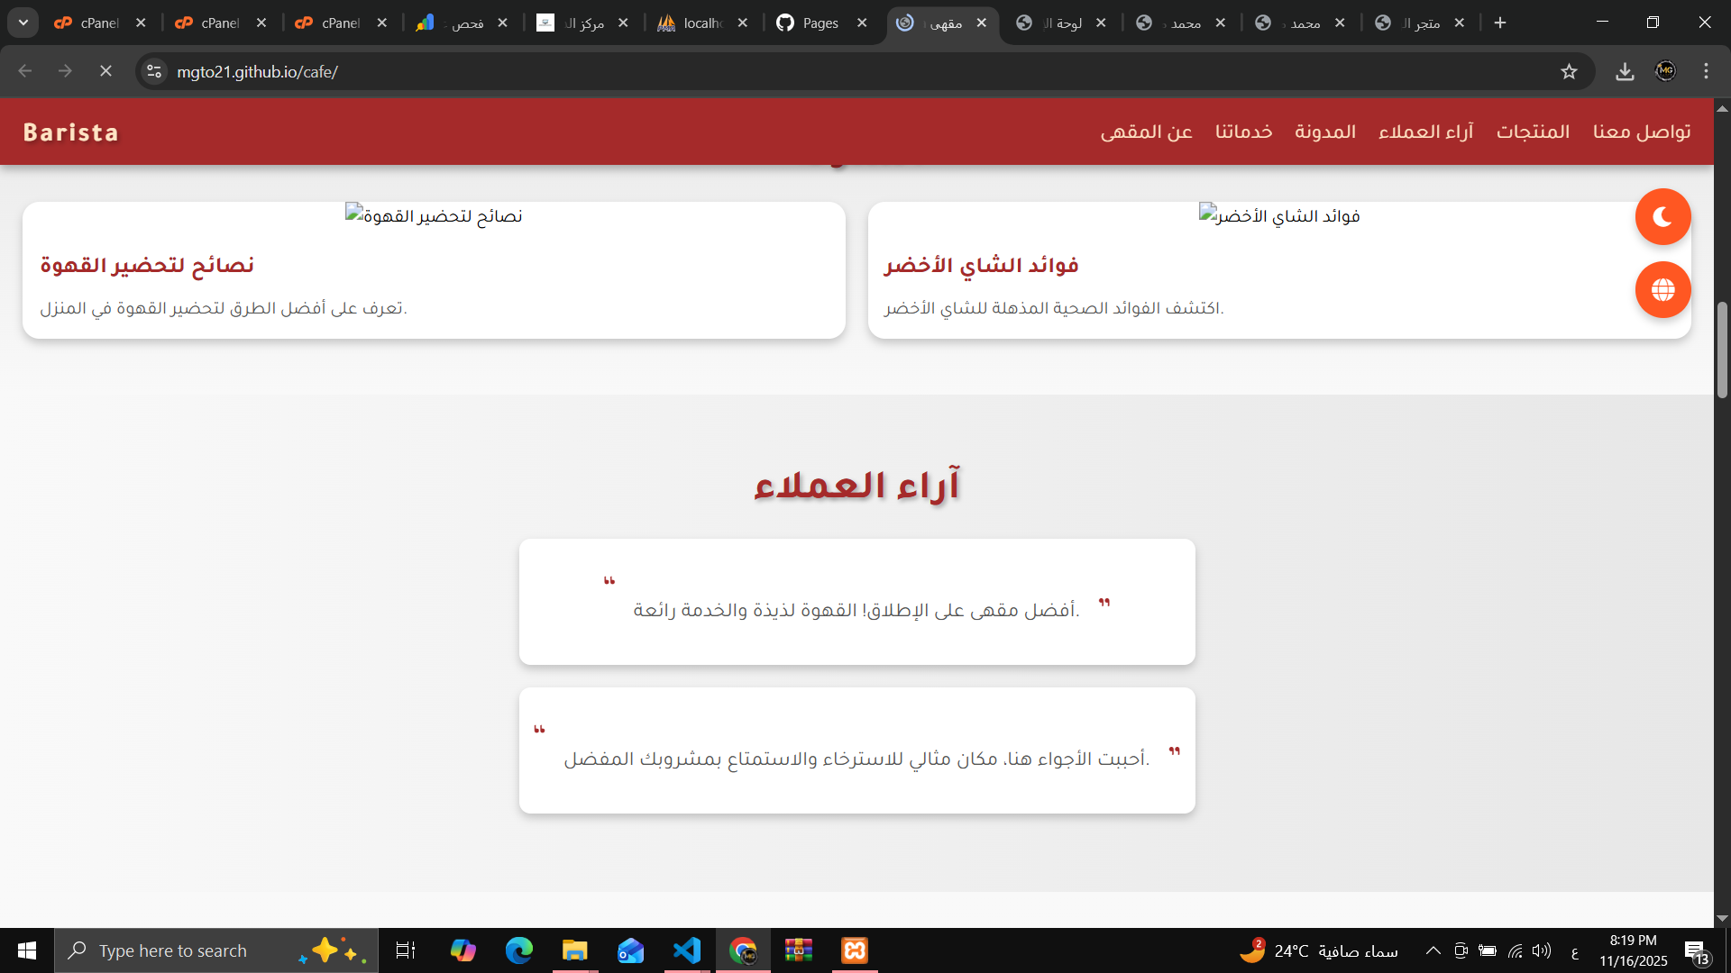Show hidden system tray icons chevron

(1433, 950)
